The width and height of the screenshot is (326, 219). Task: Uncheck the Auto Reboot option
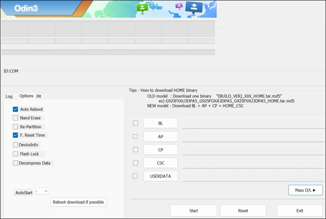pyautogui.click(x=15, y=109)
